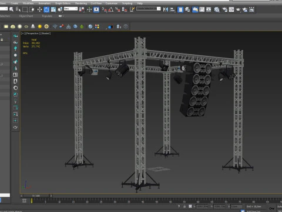Screen dimensions: 282x212
Task: Activate Select and Rotate tool
Action: pyautogui.click(x=46, y=9)
